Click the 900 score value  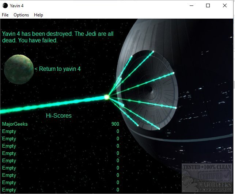coord(115,124)
